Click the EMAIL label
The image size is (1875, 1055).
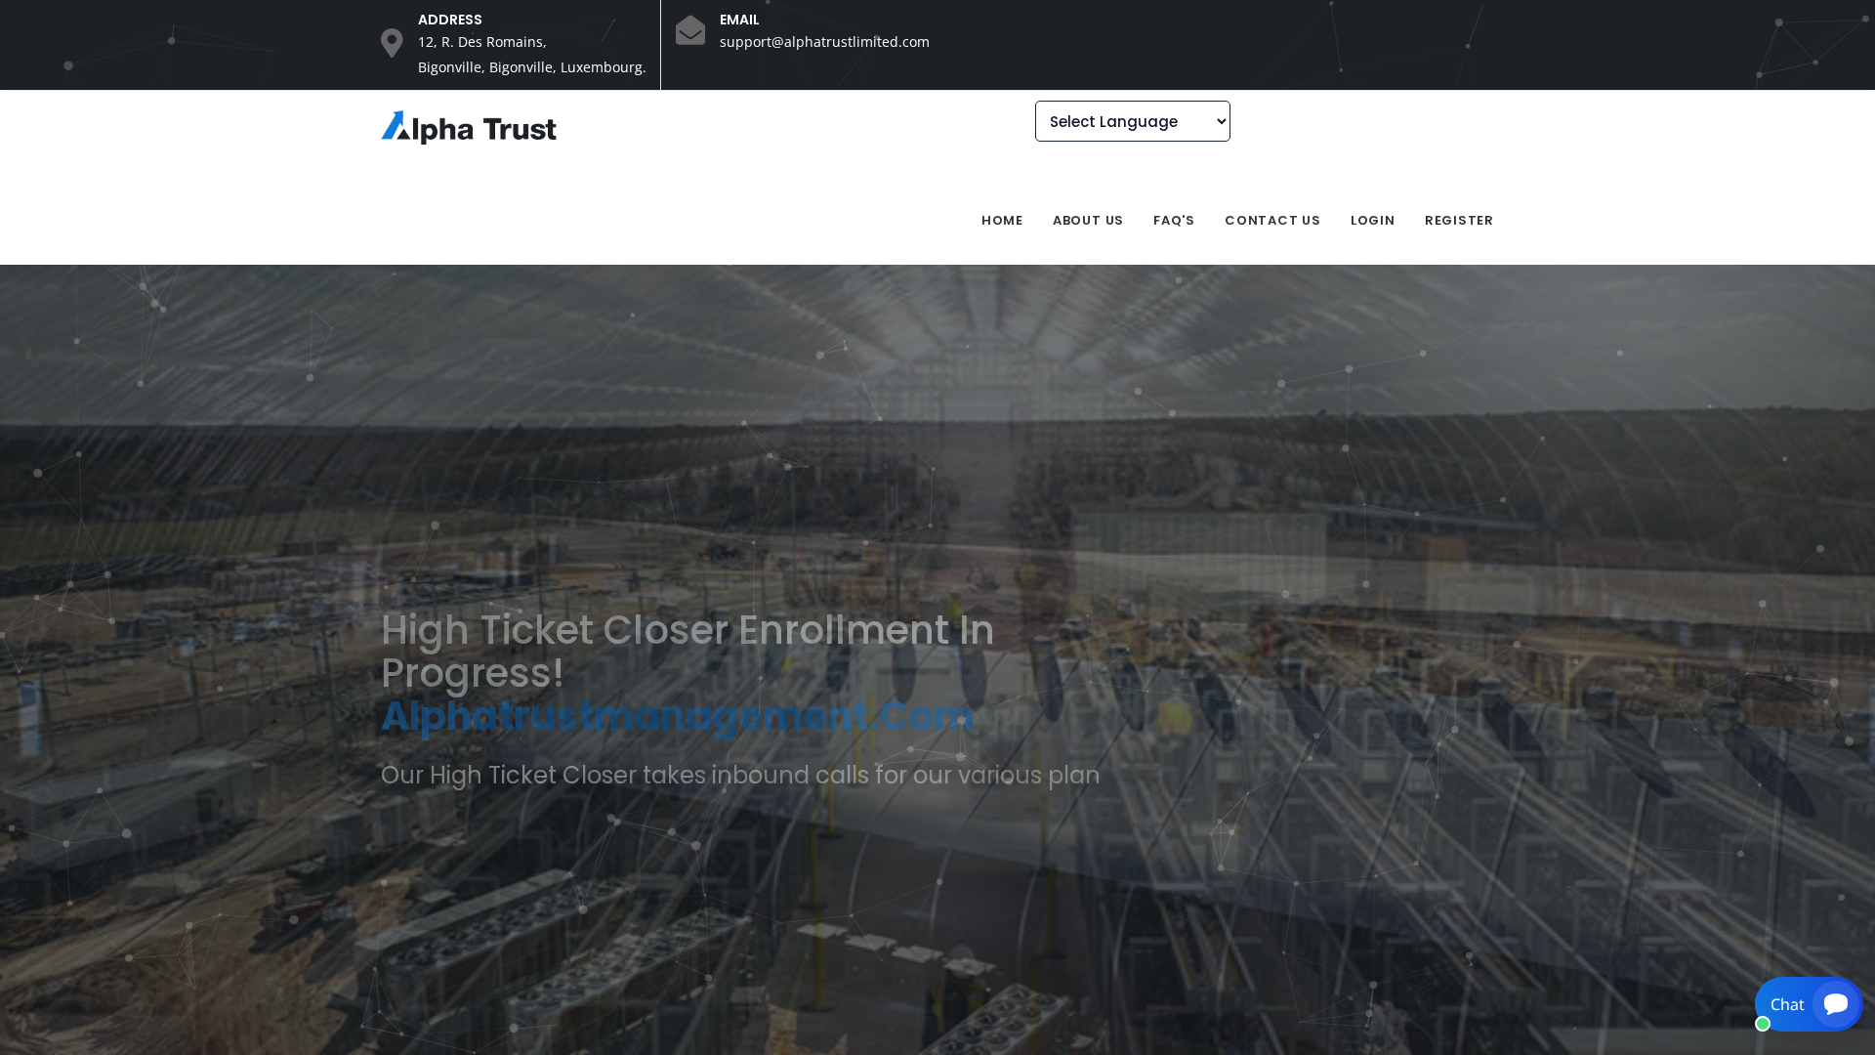[739, 20]
